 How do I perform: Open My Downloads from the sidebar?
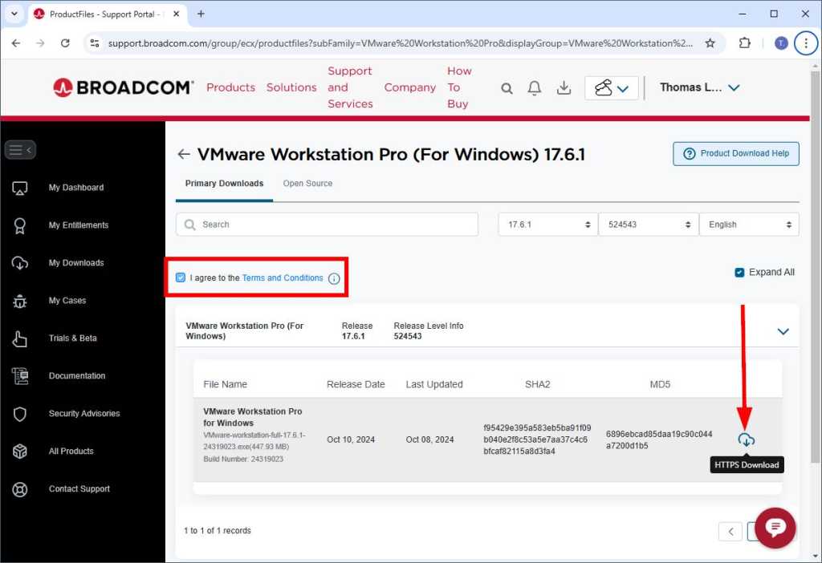[x=76, y=262]
